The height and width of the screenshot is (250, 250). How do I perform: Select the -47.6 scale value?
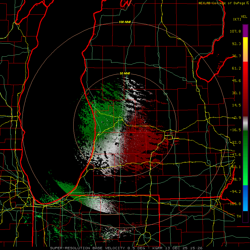[x=235, y=155]
